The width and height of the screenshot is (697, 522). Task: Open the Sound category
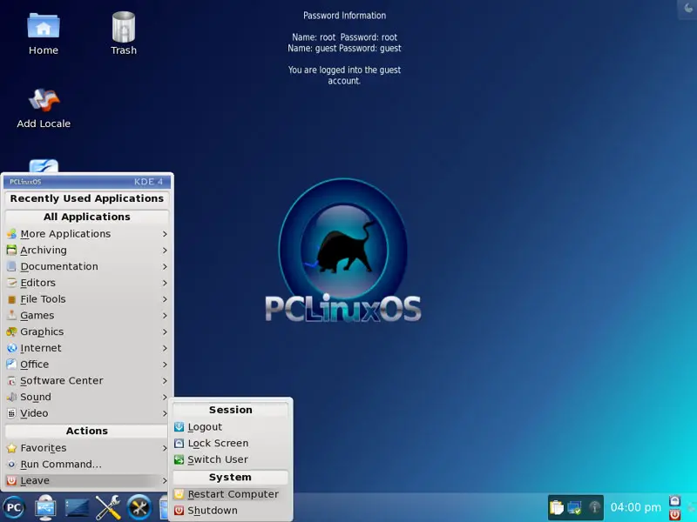(87, 397)
